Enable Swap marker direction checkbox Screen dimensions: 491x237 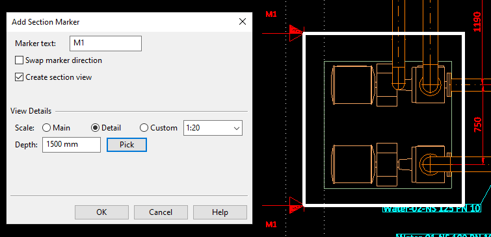tap(19, 60)
